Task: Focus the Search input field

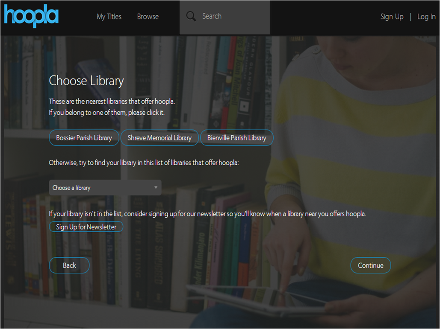Action: pyautogui.click(x=225, y=17)
